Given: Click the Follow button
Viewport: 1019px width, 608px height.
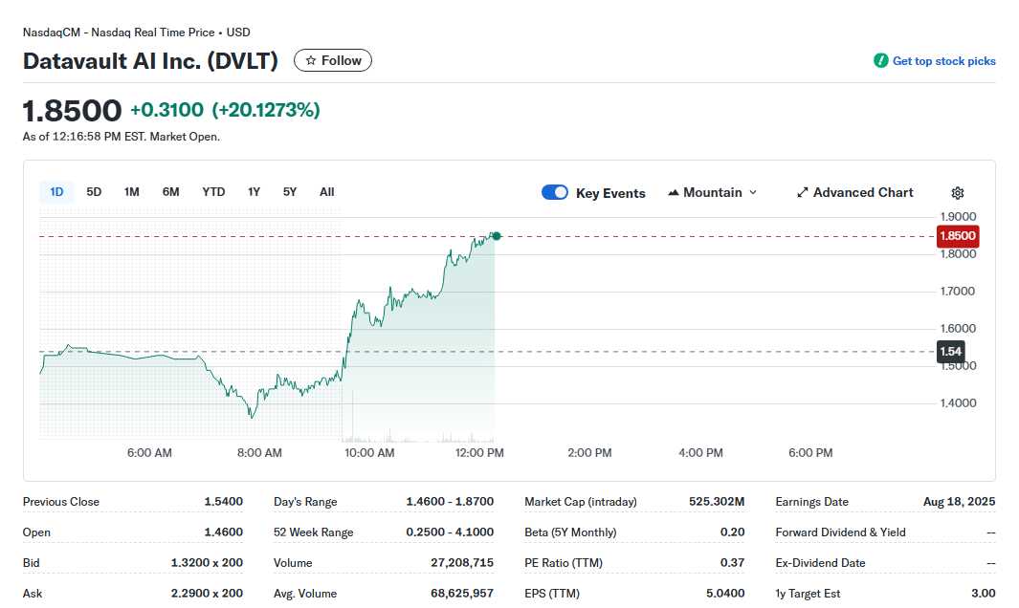Looking at the screenshot, I should tap(332, 59).
